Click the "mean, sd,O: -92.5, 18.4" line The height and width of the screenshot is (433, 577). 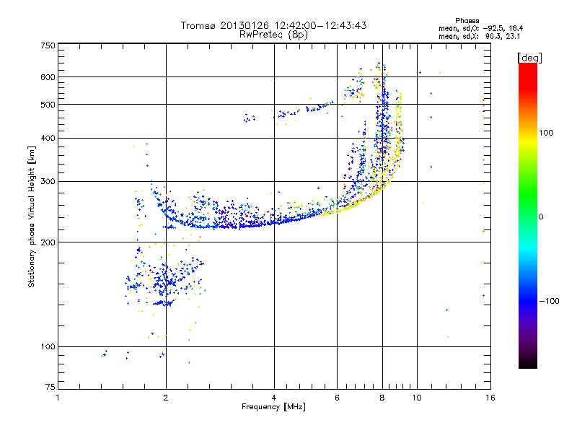point(480,28)
